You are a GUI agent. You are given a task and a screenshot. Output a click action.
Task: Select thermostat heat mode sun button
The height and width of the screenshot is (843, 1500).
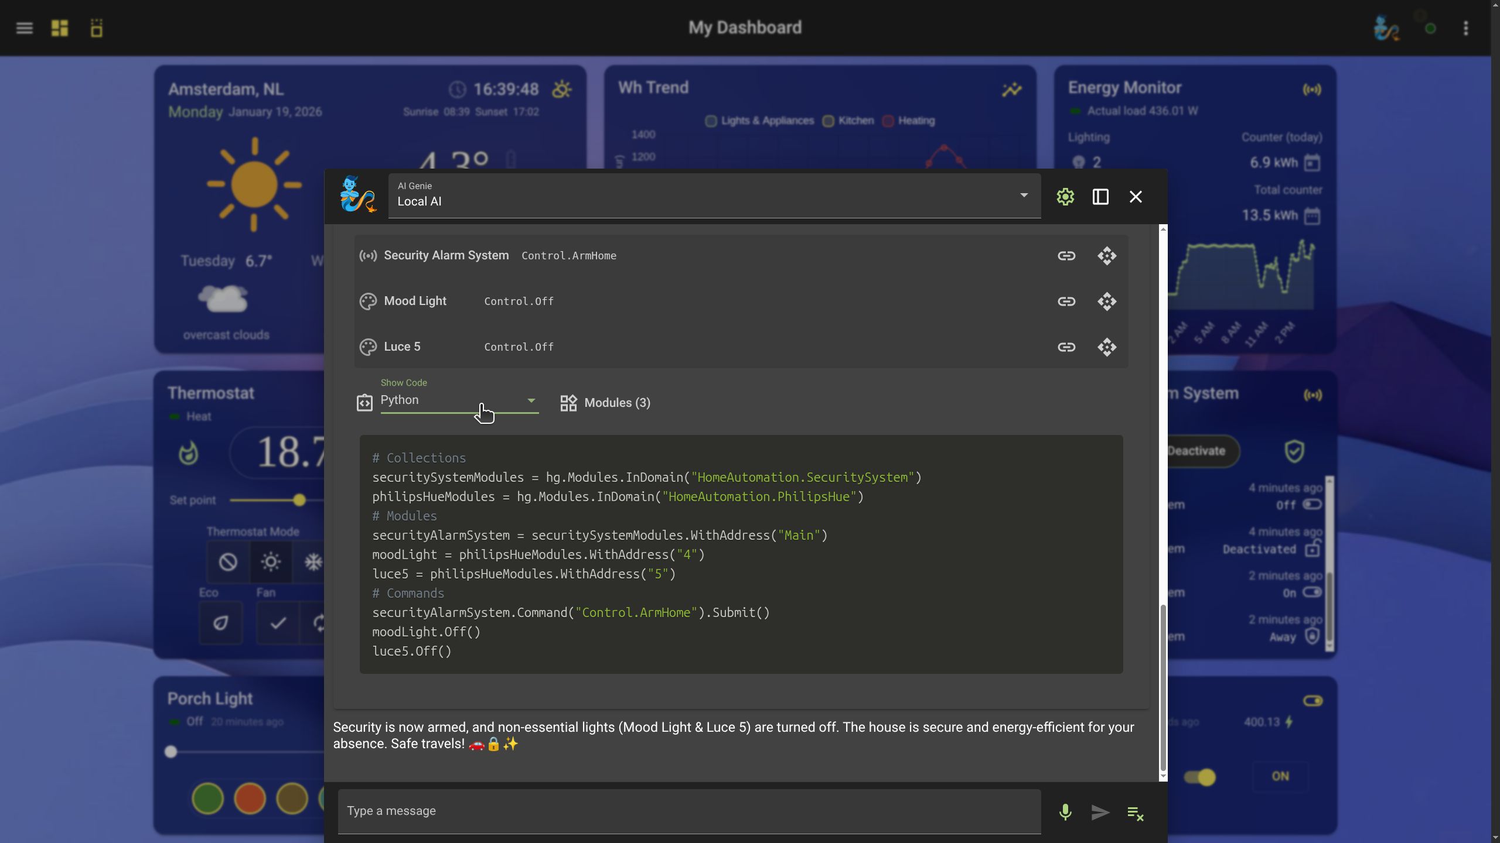[270, 562]
